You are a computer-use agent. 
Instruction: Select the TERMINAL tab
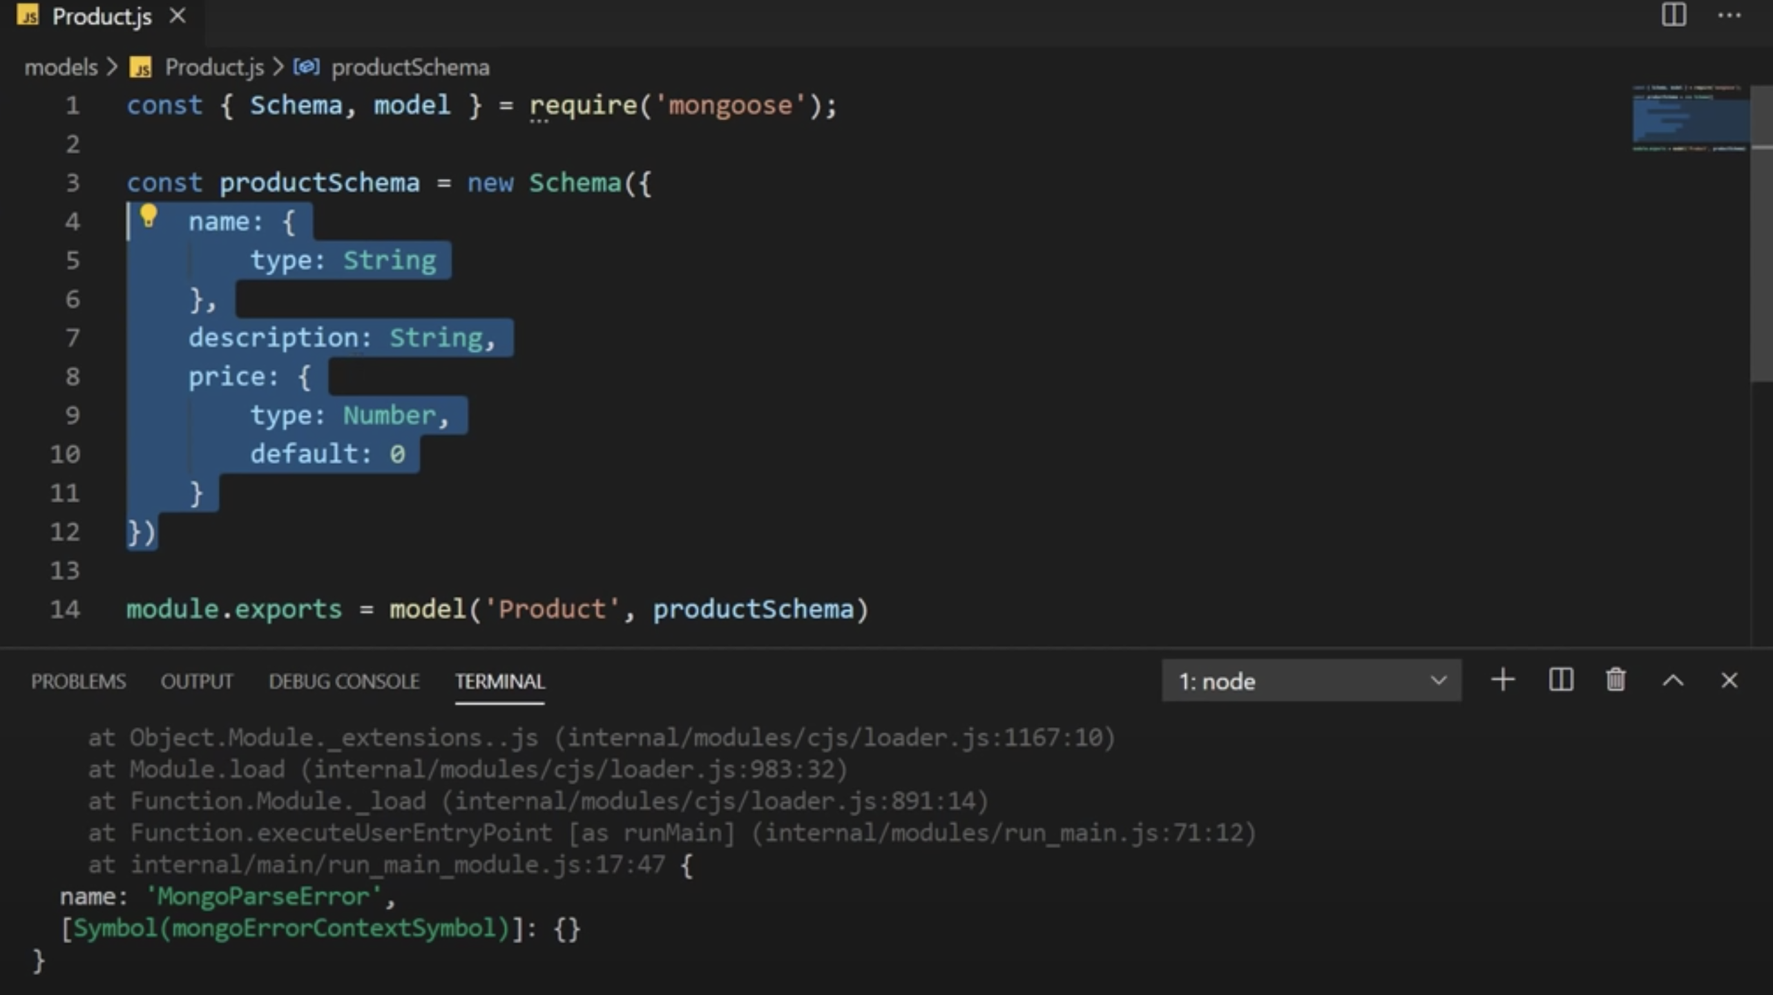[x=499, y=682]
